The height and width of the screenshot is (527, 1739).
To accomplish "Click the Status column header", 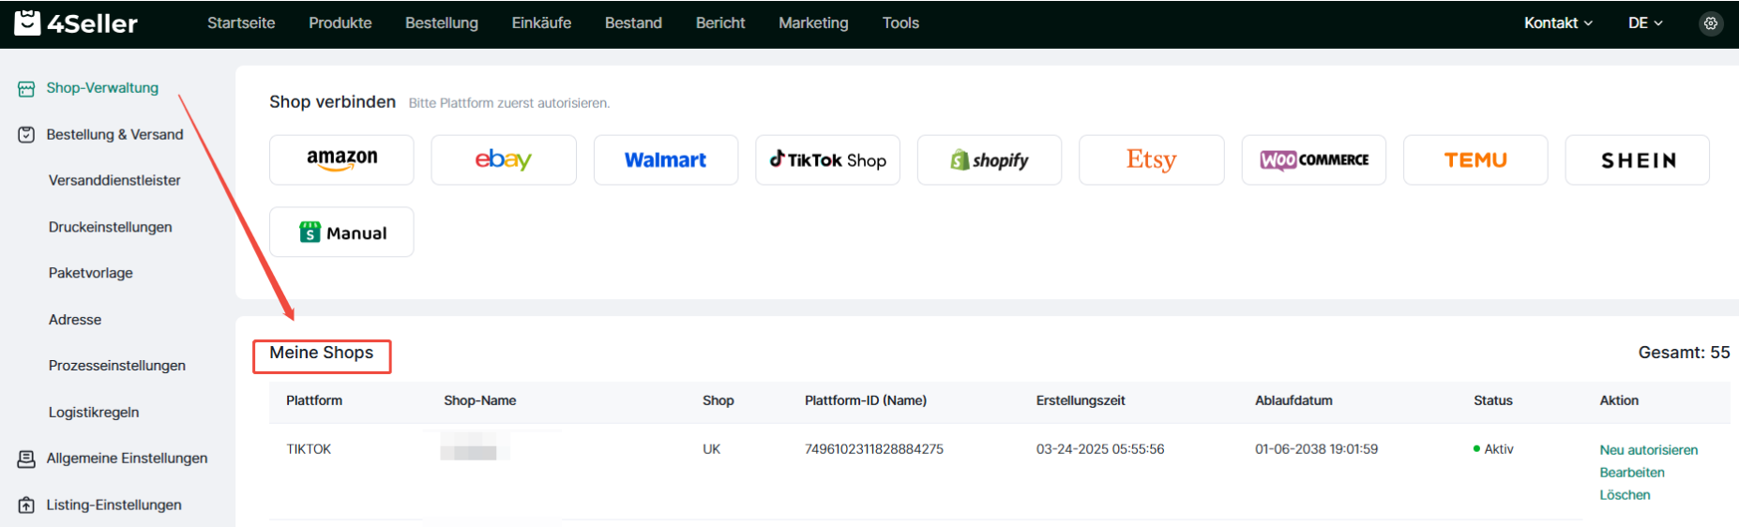I will pyautogui.click(x=1493, y=400).
